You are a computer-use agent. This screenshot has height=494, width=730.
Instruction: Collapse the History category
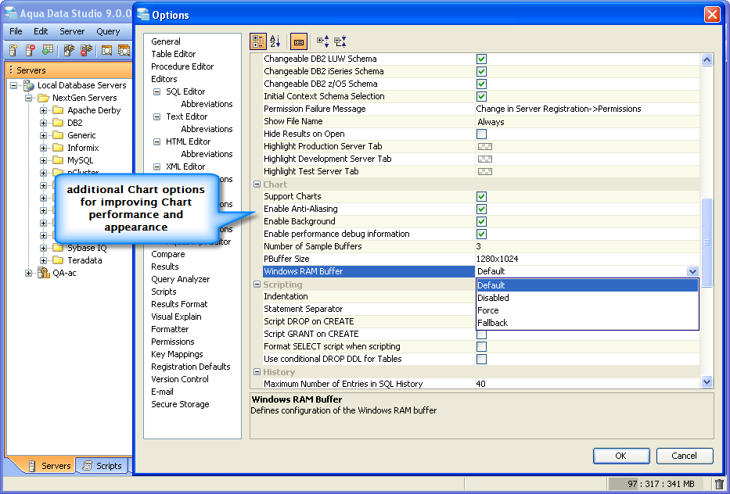tap(257, 371)
